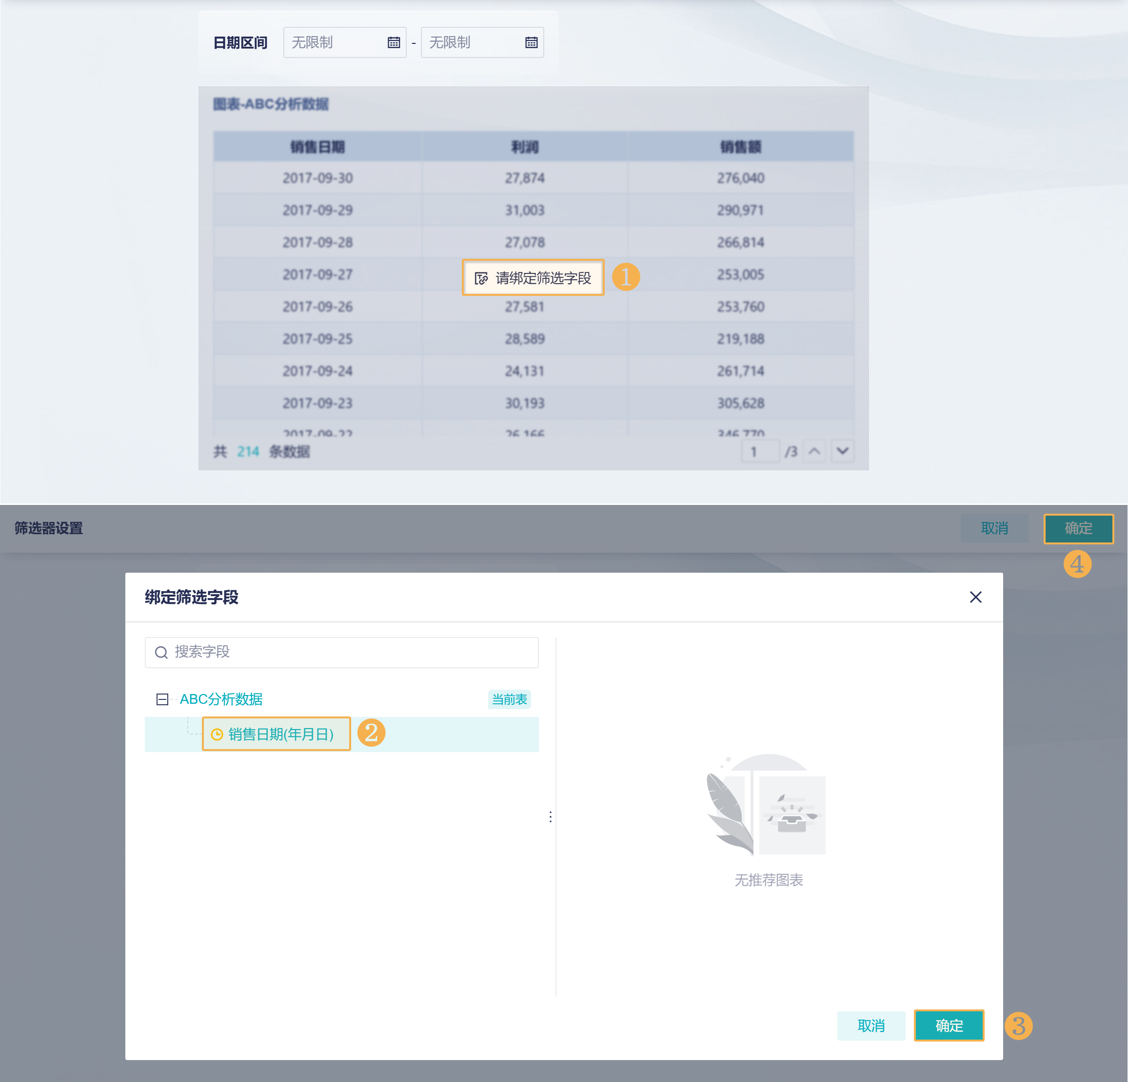Click the page number input box
Viewport: 1128px width, 1082px height.
(760, 451)
